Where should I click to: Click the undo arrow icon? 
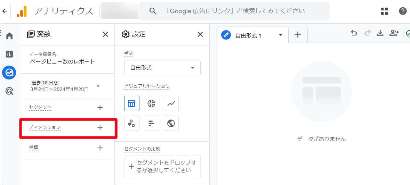(x=354, y=33)
